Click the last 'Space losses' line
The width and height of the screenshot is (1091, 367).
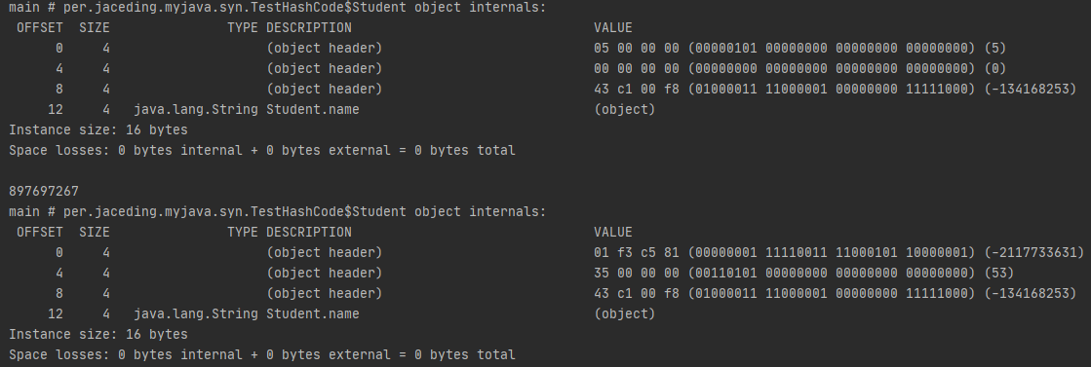(262, 354)
